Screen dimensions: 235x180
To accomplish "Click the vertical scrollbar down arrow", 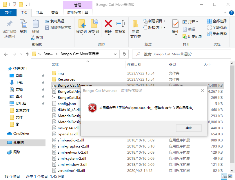I will pyautogui.click(x=232, y=170).
